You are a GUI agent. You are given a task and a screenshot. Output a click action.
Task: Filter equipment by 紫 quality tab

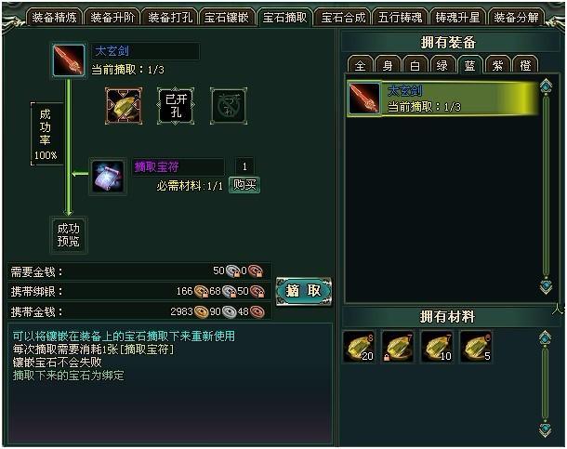(497, 65)
